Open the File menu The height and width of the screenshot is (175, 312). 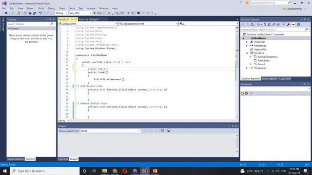pos(4,8)
